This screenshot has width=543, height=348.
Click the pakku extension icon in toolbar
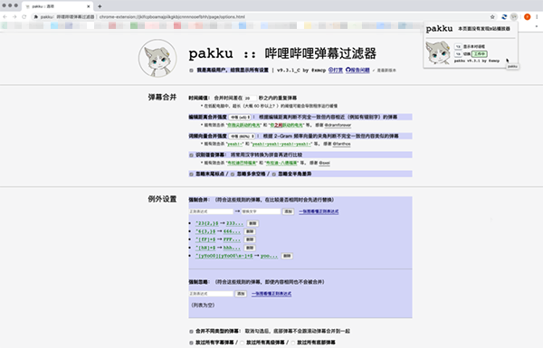tap(514, 16)
